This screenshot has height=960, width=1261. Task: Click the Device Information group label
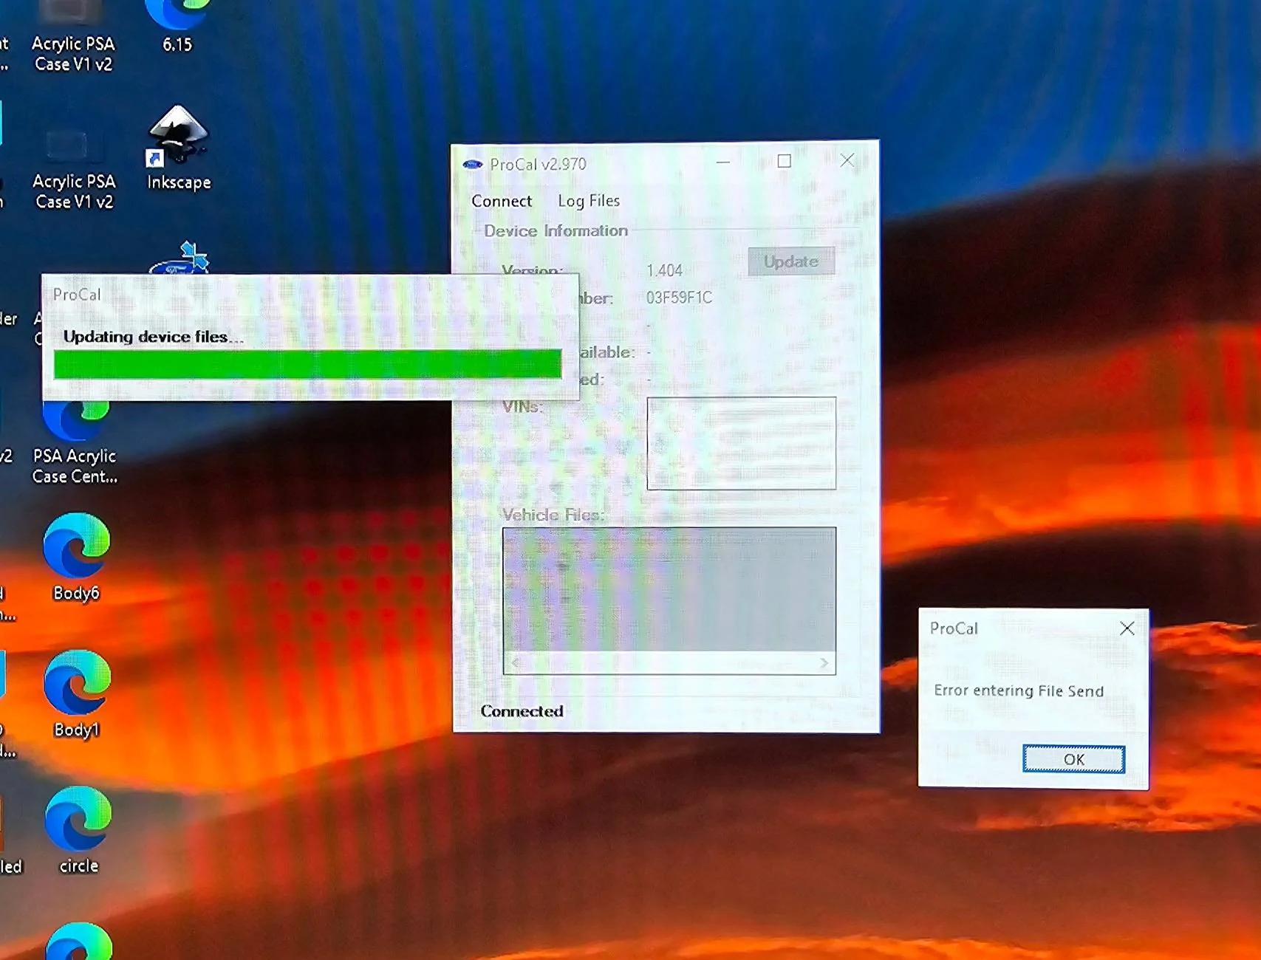tap(556, 230)
